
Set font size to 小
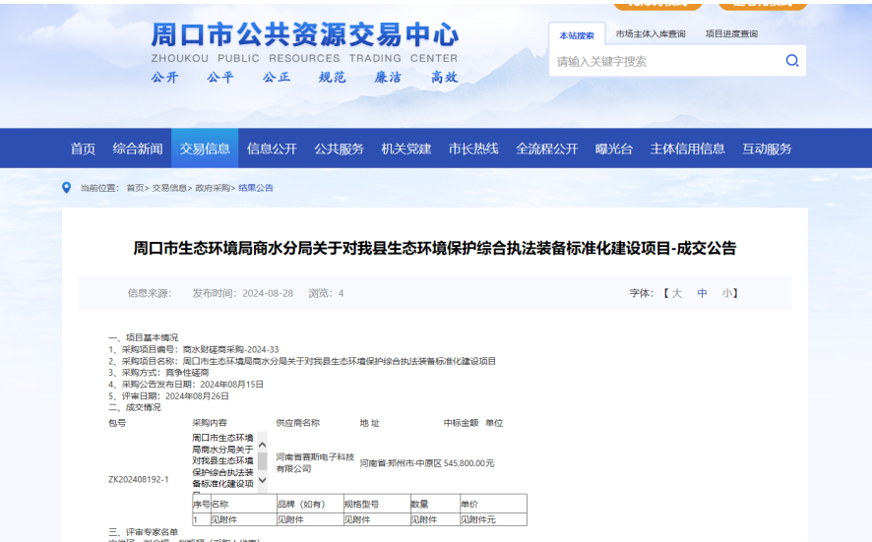[727, 293]
